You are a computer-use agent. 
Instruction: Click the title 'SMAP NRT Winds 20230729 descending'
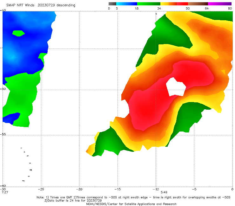pos(41,5)
